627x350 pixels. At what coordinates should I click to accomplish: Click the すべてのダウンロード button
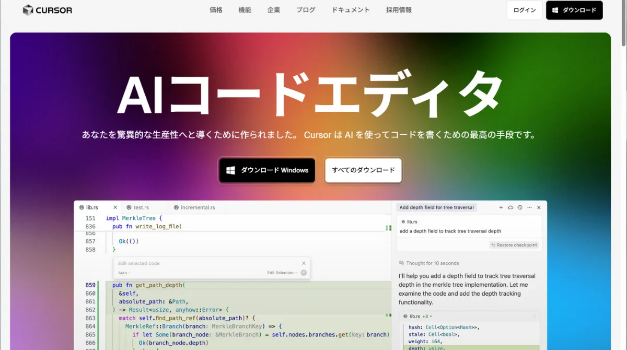(x=364, y=170)
